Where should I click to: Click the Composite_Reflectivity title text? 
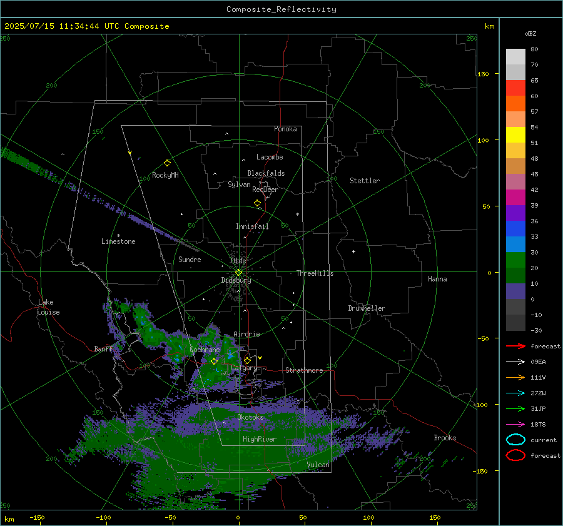281,9
